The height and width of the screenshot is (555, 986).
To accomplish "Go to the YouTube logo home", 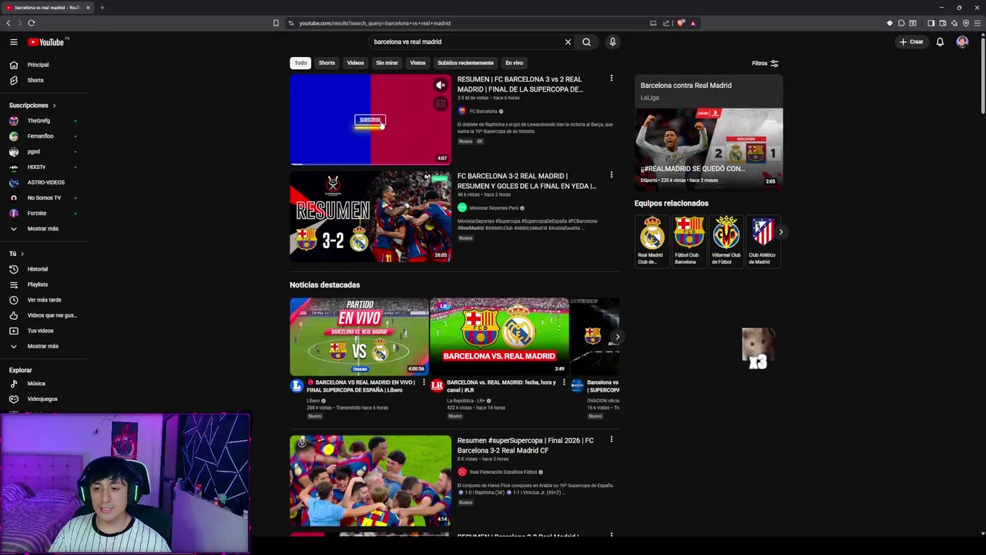I will pos(47,42).
